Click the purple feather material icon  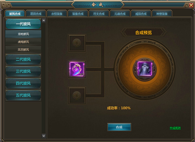coord(77,69)
